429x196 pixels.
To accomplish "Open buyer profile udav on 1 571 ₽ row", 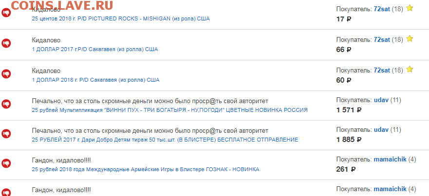I will 381,100.
